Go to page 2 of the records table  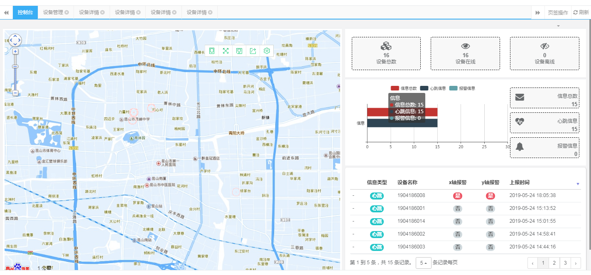pyautogui.click(x=554, y=263)
